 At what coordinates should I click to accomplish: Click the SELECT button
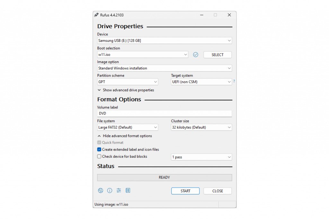pos(218,55)
